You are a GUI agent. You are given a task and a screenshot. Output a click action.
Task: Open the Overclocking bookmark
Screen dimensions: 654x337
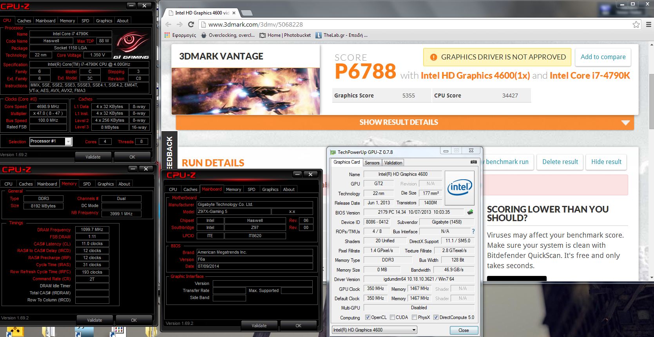[x=228, y=35]
